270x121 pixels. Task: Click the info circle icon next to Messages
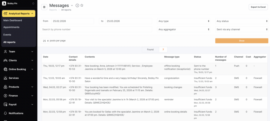77,6
